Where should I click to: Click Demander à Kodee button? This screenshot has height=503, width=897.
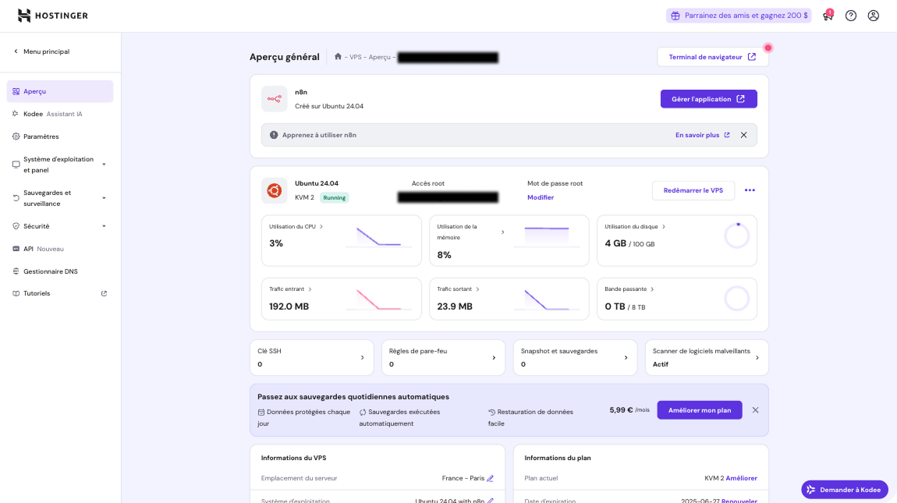point(845,490)
